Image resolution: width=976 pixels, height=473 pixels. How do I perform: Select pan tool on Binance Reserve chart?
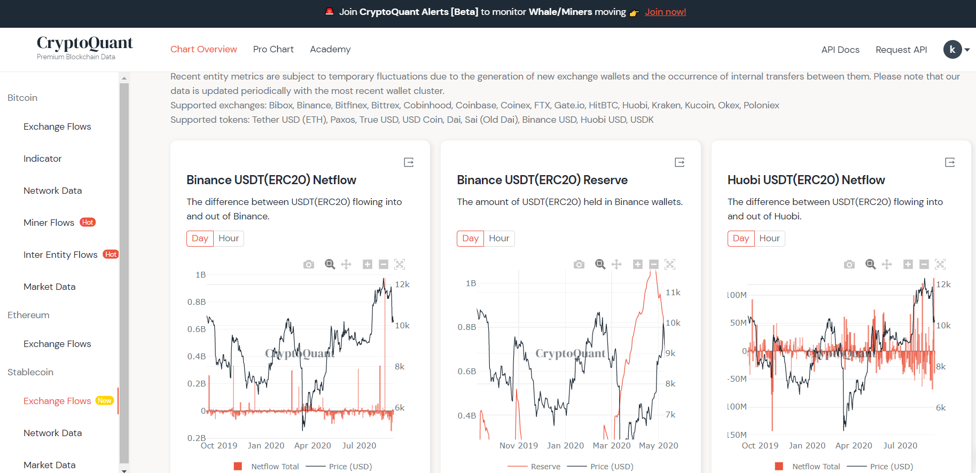616,264
